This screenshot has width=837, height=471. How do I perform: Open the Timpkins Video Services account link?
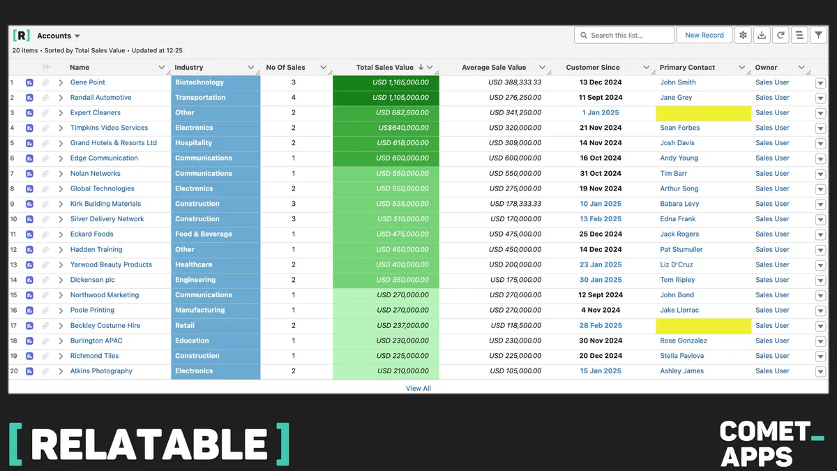[x=110, y=128]
